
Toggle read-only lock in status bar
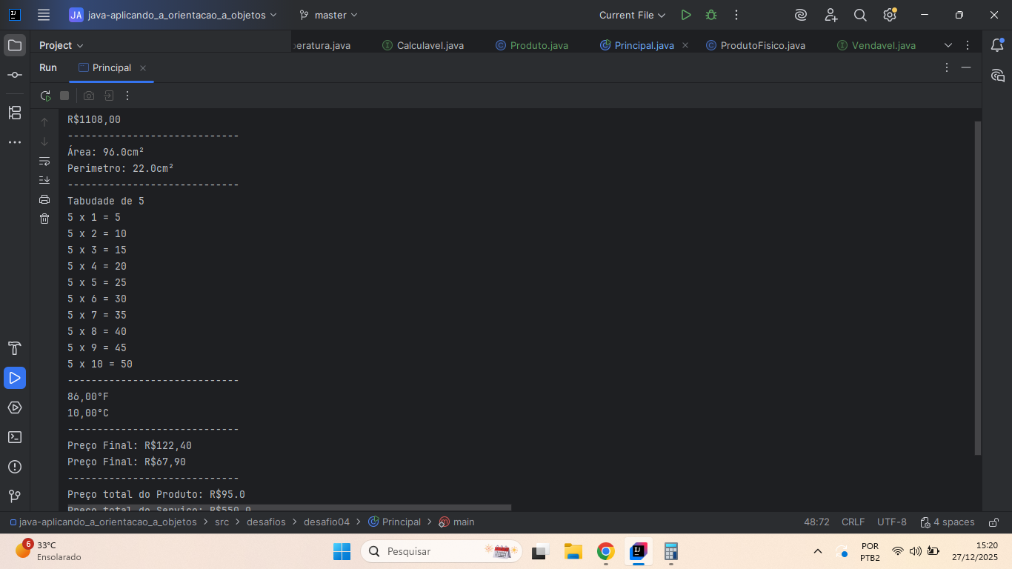click(x=994, y=522)
